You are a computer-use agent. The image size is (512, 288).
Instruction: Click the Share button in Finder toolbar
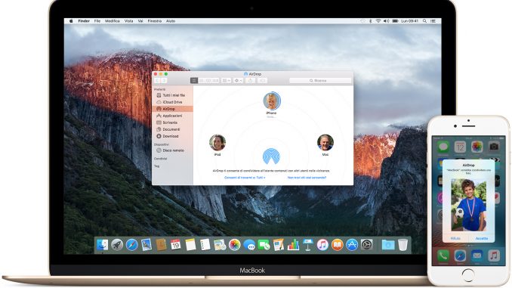click(x=251, y=80)
